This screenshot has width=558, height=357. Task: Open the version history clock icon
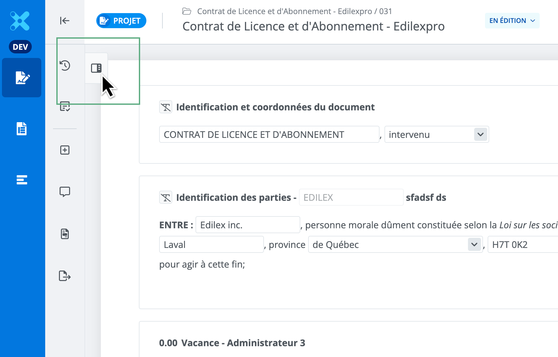(x=65, y=66)
